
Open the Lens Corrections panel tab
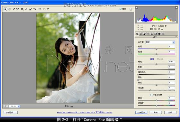pos(156,34)
